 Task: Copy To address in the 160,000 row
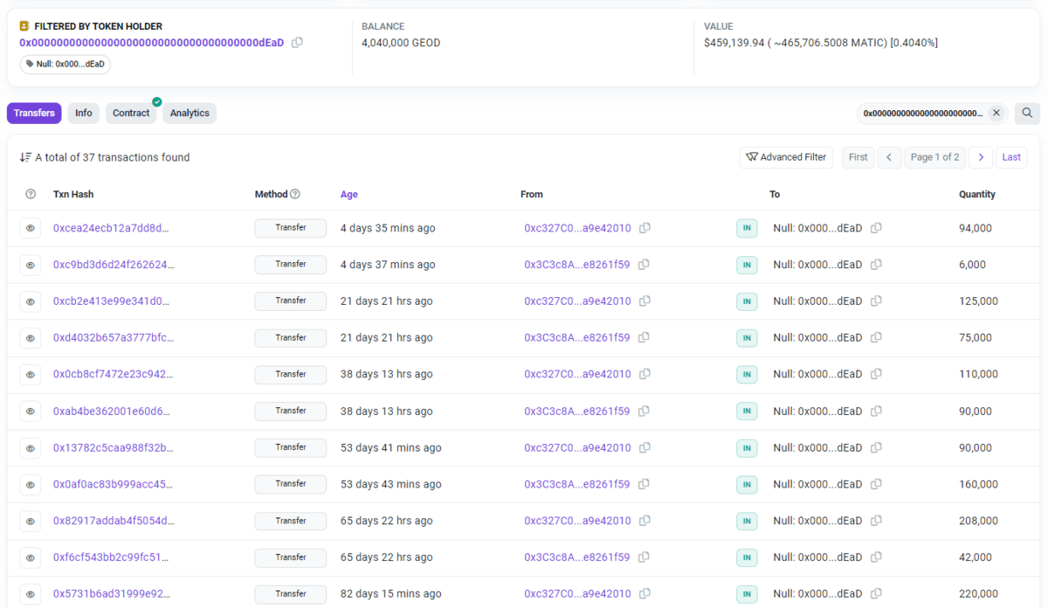point(876,485)
